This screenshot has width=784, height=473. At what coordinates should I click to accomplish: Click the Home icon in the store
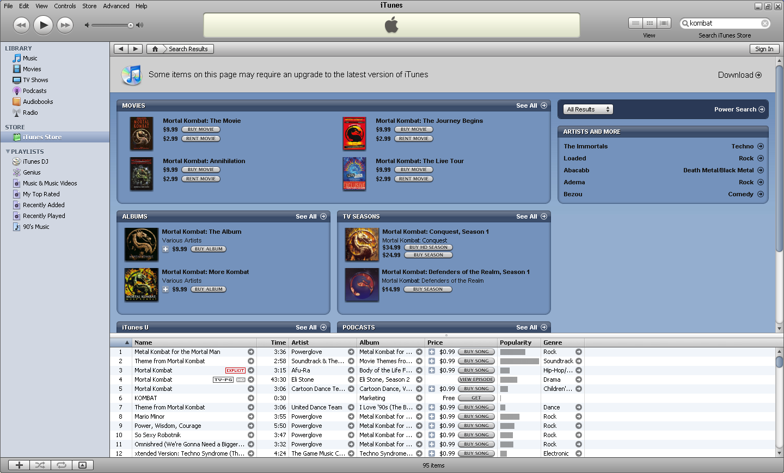(x=155, y=49)
